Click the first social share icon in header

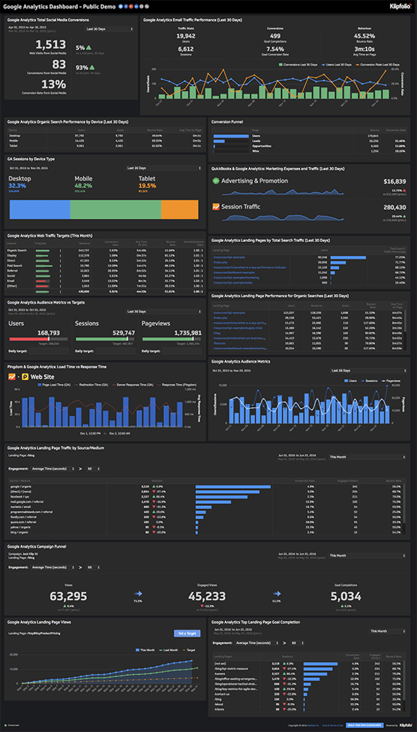point(120,6)
